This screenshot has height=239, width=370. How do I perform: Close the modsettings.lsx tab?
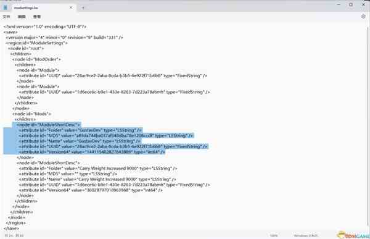71,7
